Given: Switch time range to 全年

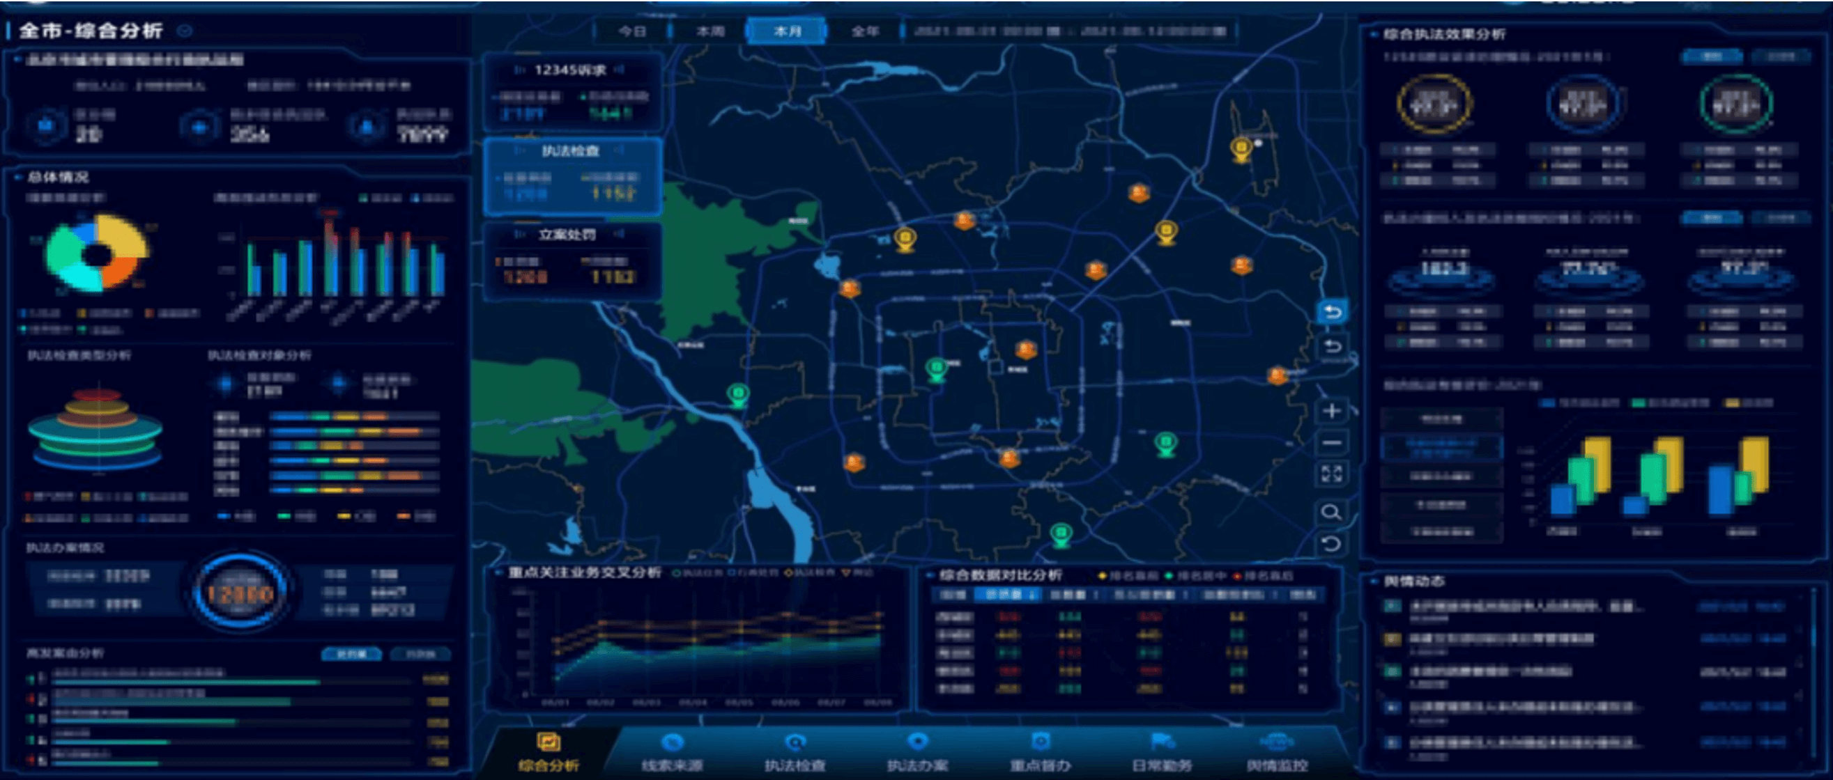Looking at the screenshot, I should pos(864,31).
